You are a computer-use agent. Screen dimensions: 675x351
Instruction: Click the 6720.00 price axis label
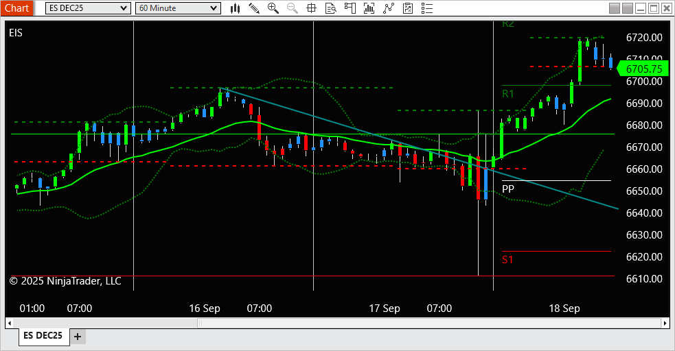click(x=644, y=38)
